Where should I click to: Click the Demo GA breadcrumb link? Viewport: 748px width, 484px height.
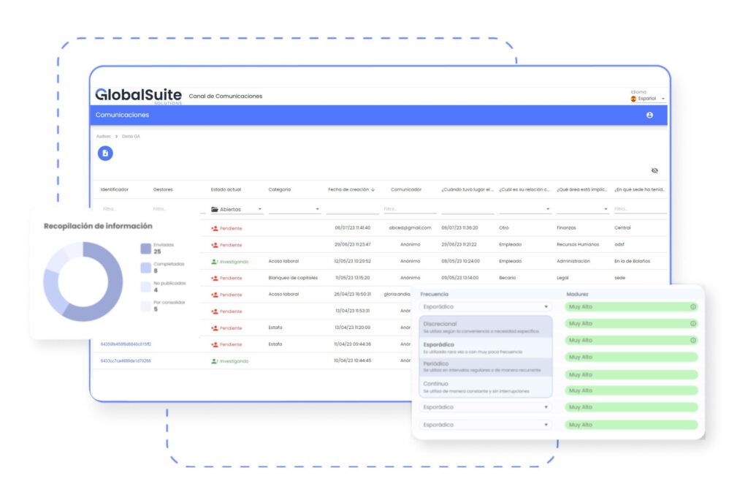click(131, 137)
